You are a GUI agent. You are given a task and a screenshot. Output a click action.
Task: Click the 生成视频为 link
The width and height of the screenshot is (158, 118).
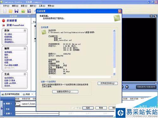tap(10, 78)
